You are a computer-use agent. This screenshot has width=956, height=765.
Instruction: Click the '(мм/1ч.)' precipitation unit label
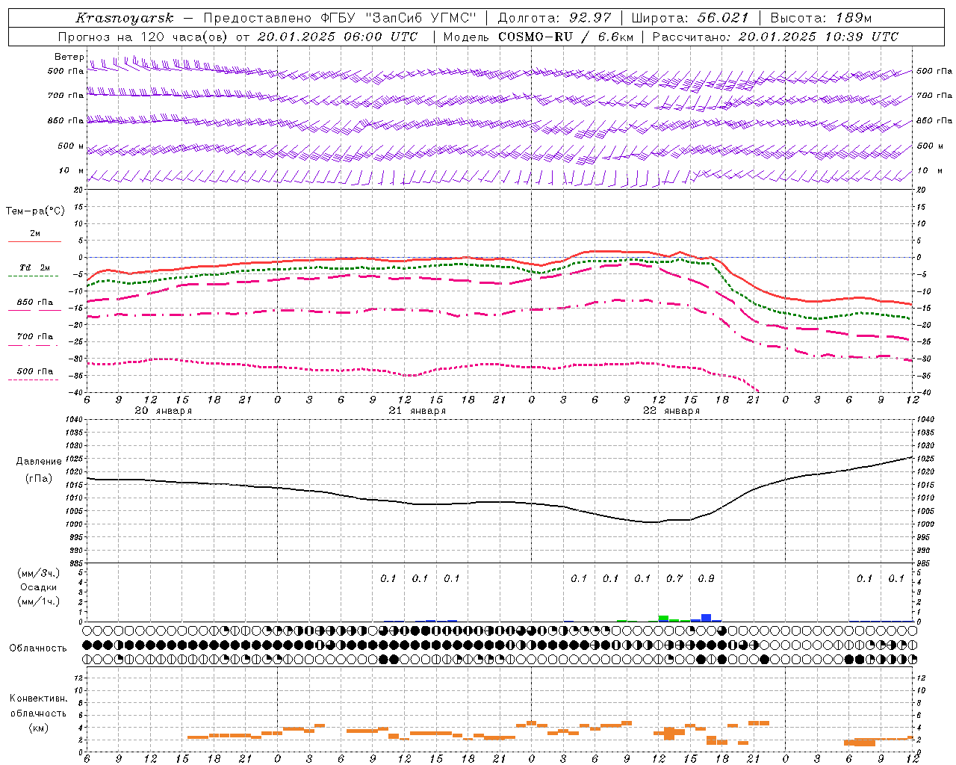(39, 601)
